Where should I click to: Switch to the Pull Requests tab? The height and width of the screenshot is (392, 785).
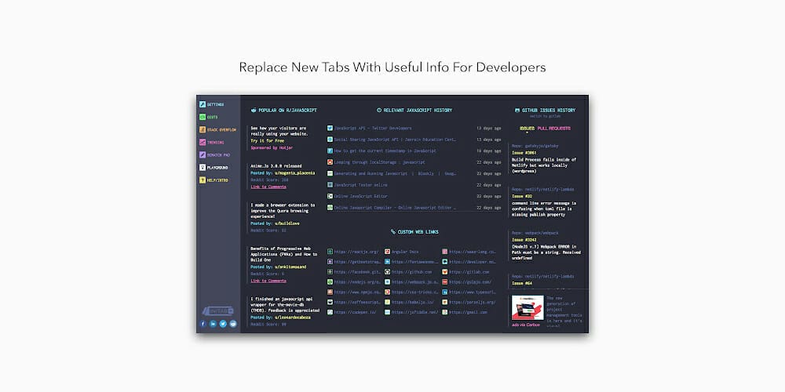[553, 129]
